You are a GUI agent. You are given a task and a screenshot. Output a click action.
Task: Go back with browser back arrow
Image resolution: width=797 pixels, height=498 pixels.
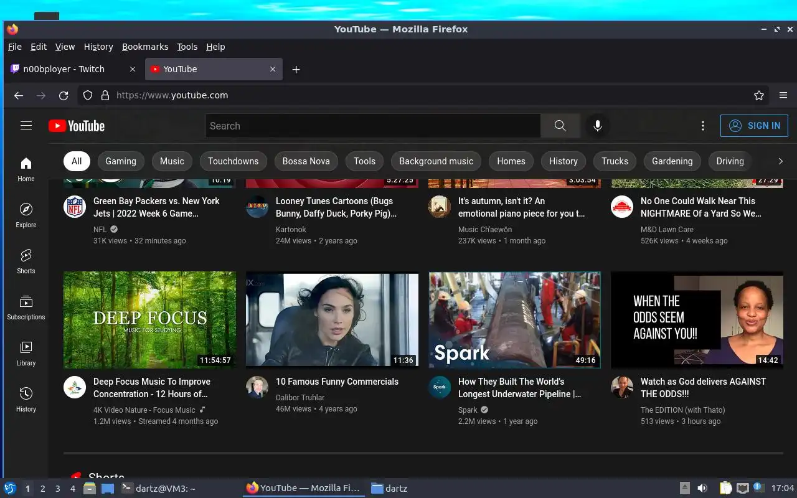pos(19,95)
